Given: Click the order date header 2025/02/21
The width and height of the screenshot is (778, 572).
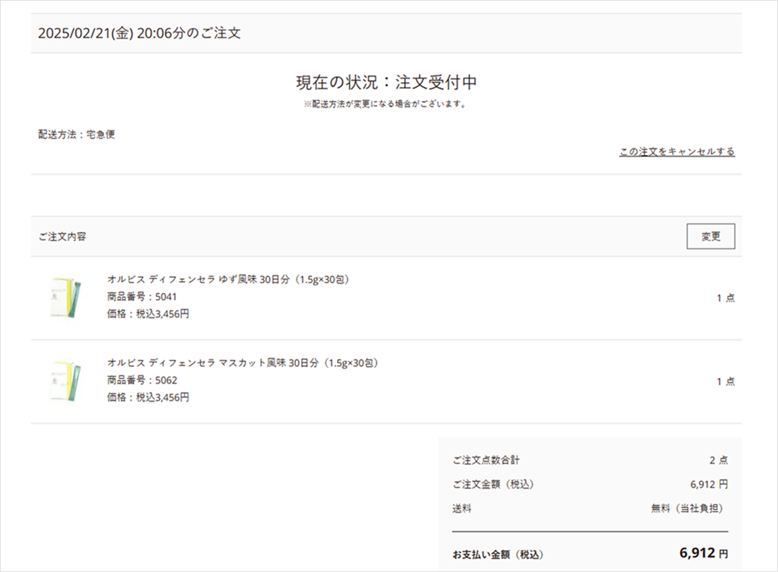Looking at the screenshot, I should 139,33.
